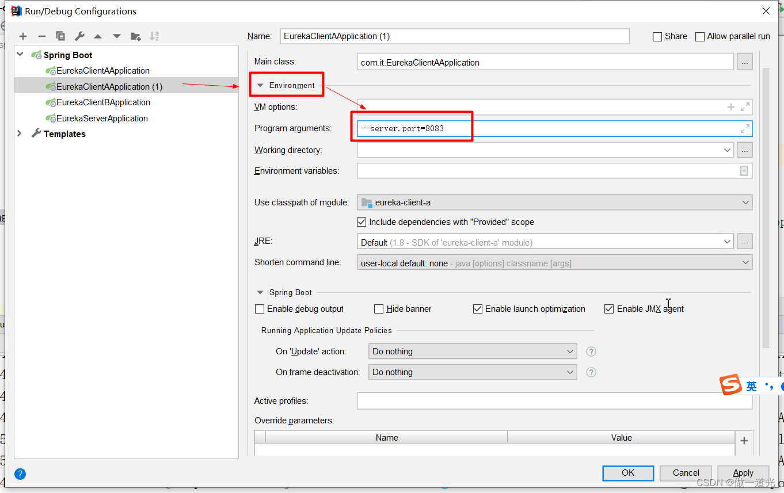Viewport: 784px width, 493px height.
Task: Open the help question mark icon
Action: pyautogui.click(x=20, y=474)
